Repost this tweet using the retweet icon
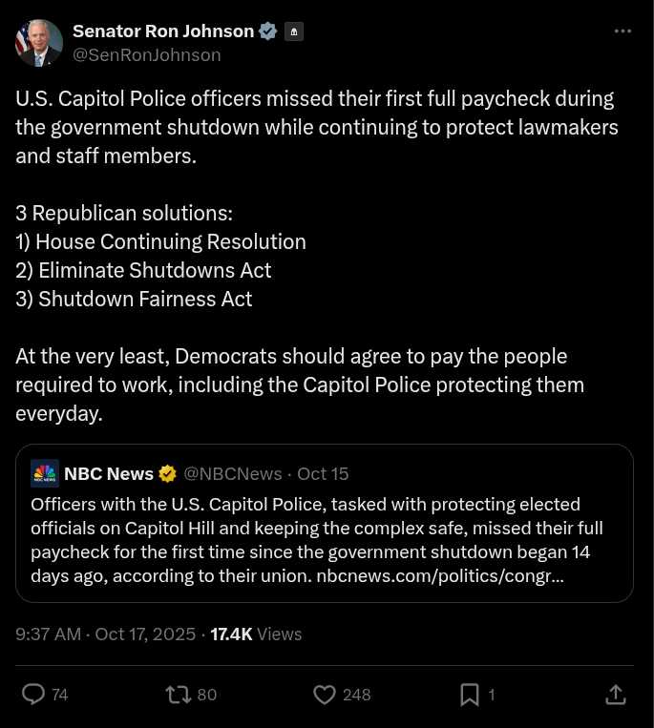 pyautogui.click(x=179, y=695)
